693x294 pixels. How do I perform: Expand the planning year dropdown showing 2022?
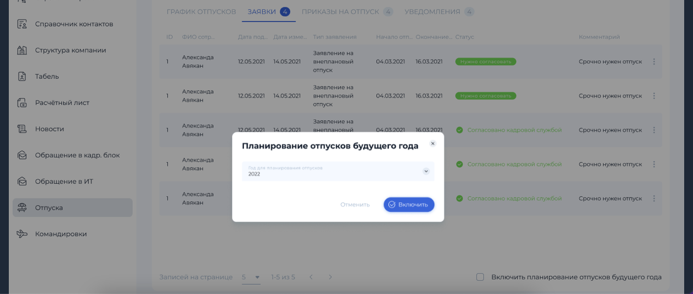(x=425, y=171)
